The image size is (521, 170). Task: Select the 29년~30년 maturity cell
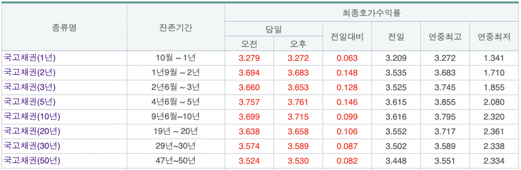[x=176, y=146]
